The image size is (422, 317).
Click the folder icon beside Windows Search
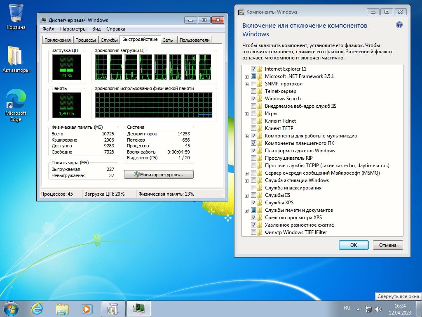pyautogui.click(x=260, y=99)
